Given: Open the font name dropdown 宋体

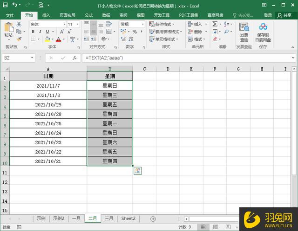Looking at the screenshot, I should tap(64, 24).
